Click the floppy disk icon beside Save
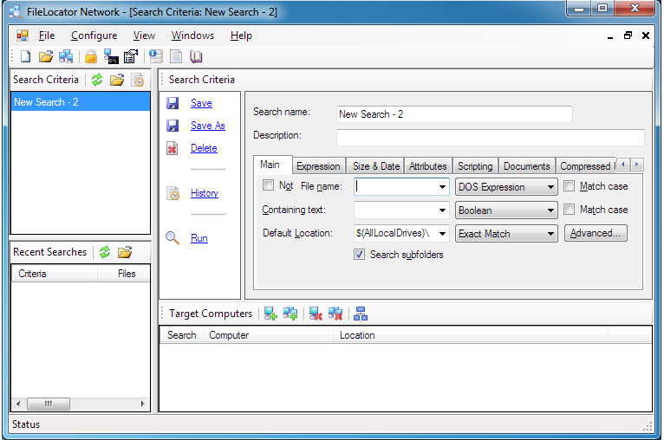This screenshot has width=664, height=440. pyautogui.click(x=173, y=103)
